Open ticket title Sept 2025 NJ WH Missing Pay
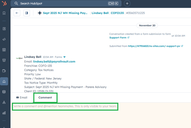The image size is (191, 128). pyautogui.click(x=65, y=13)
